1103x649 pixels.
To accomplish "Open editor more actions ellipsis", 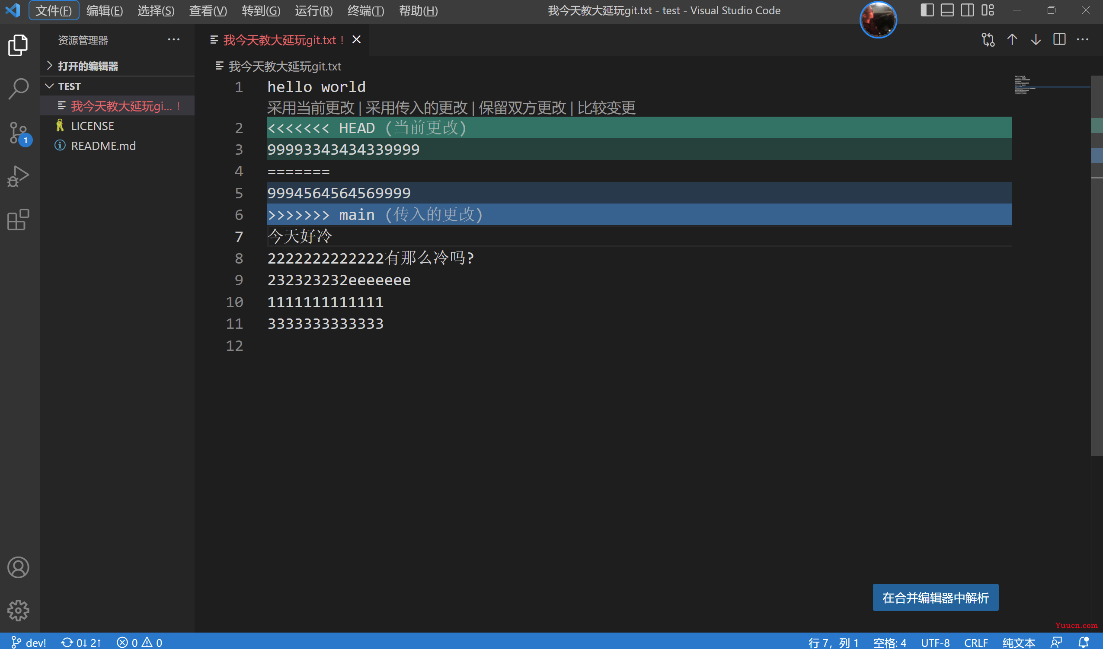I will point(1082,40).
